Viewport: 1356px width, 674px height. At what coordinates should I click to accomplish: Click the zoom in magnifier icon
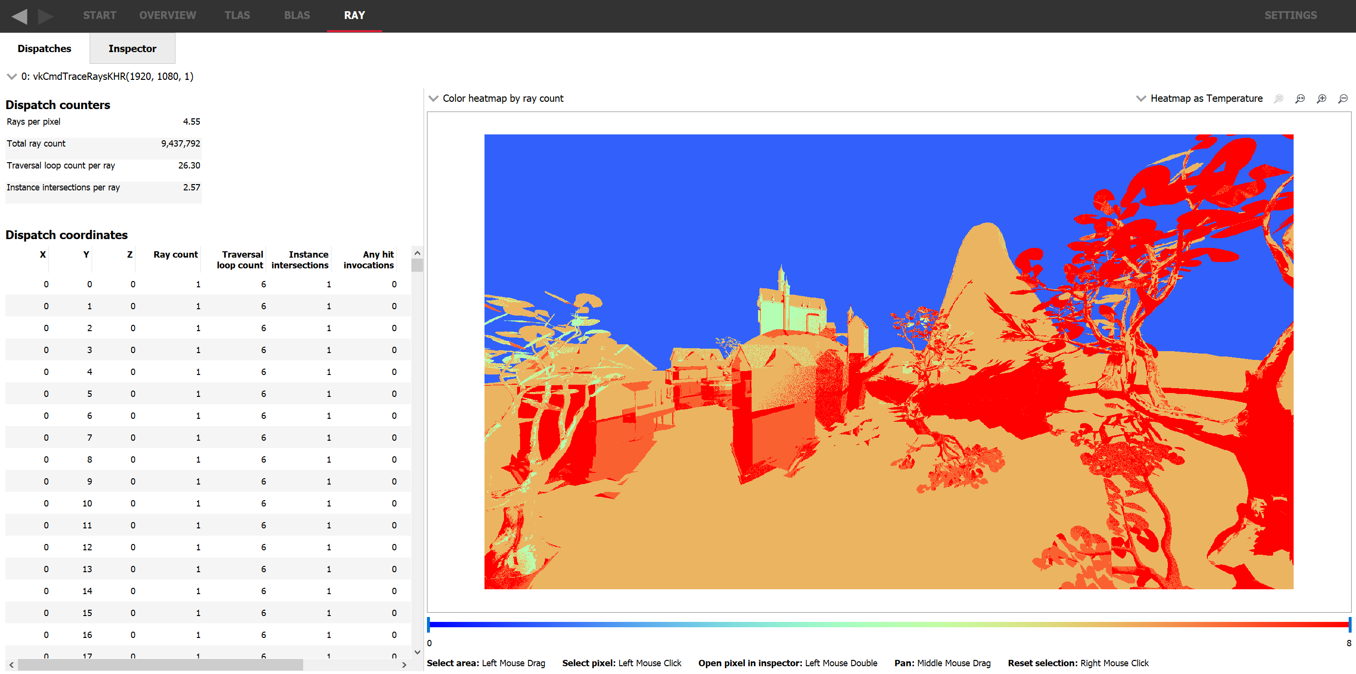tap(1321, 99)
